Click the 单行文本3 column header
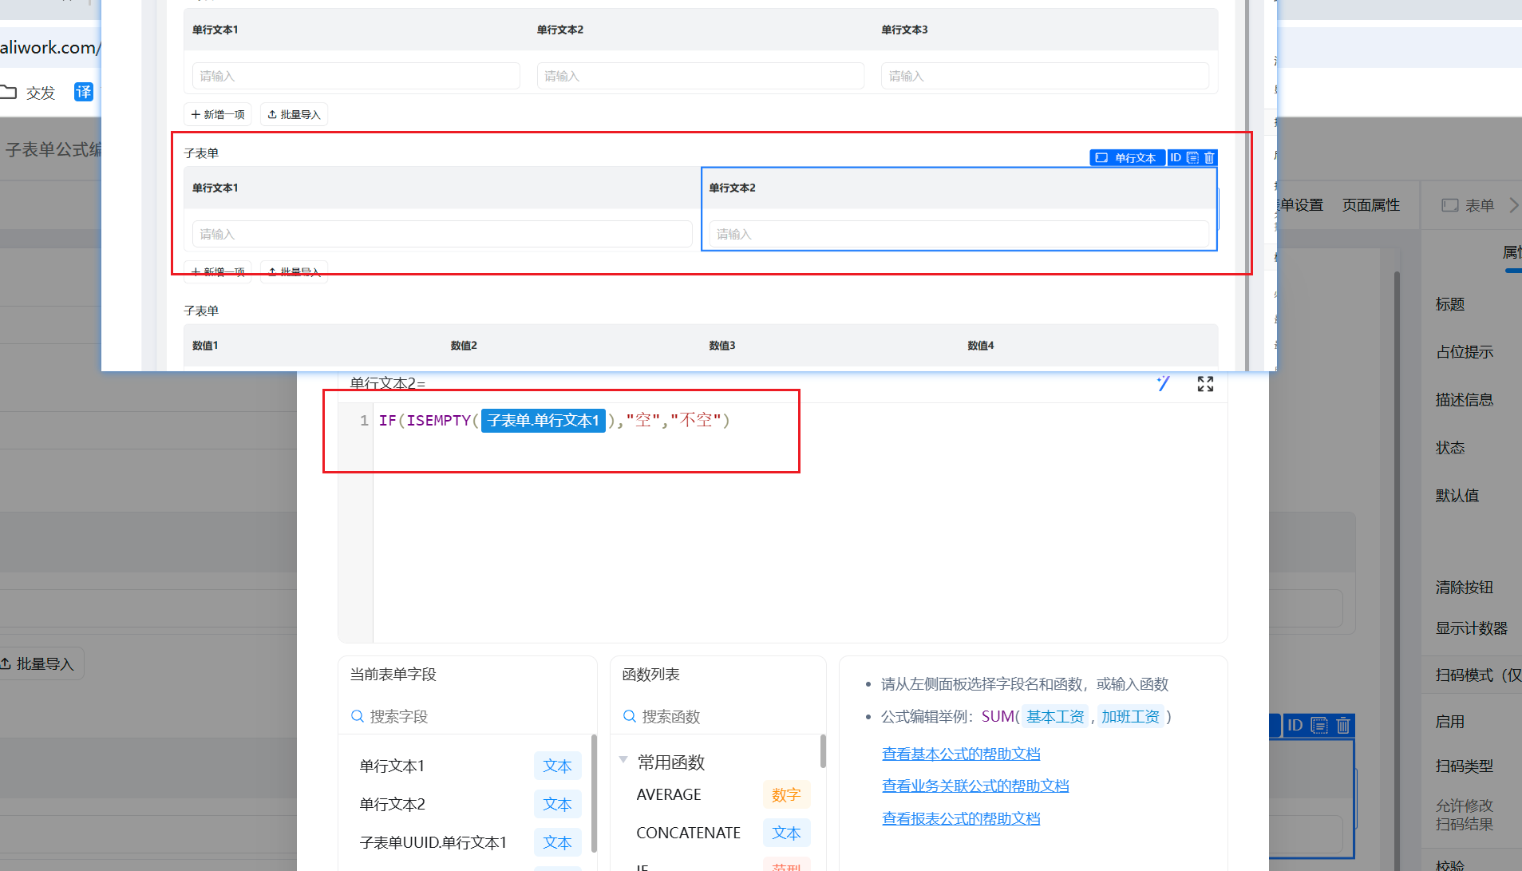 click(904, 30)
